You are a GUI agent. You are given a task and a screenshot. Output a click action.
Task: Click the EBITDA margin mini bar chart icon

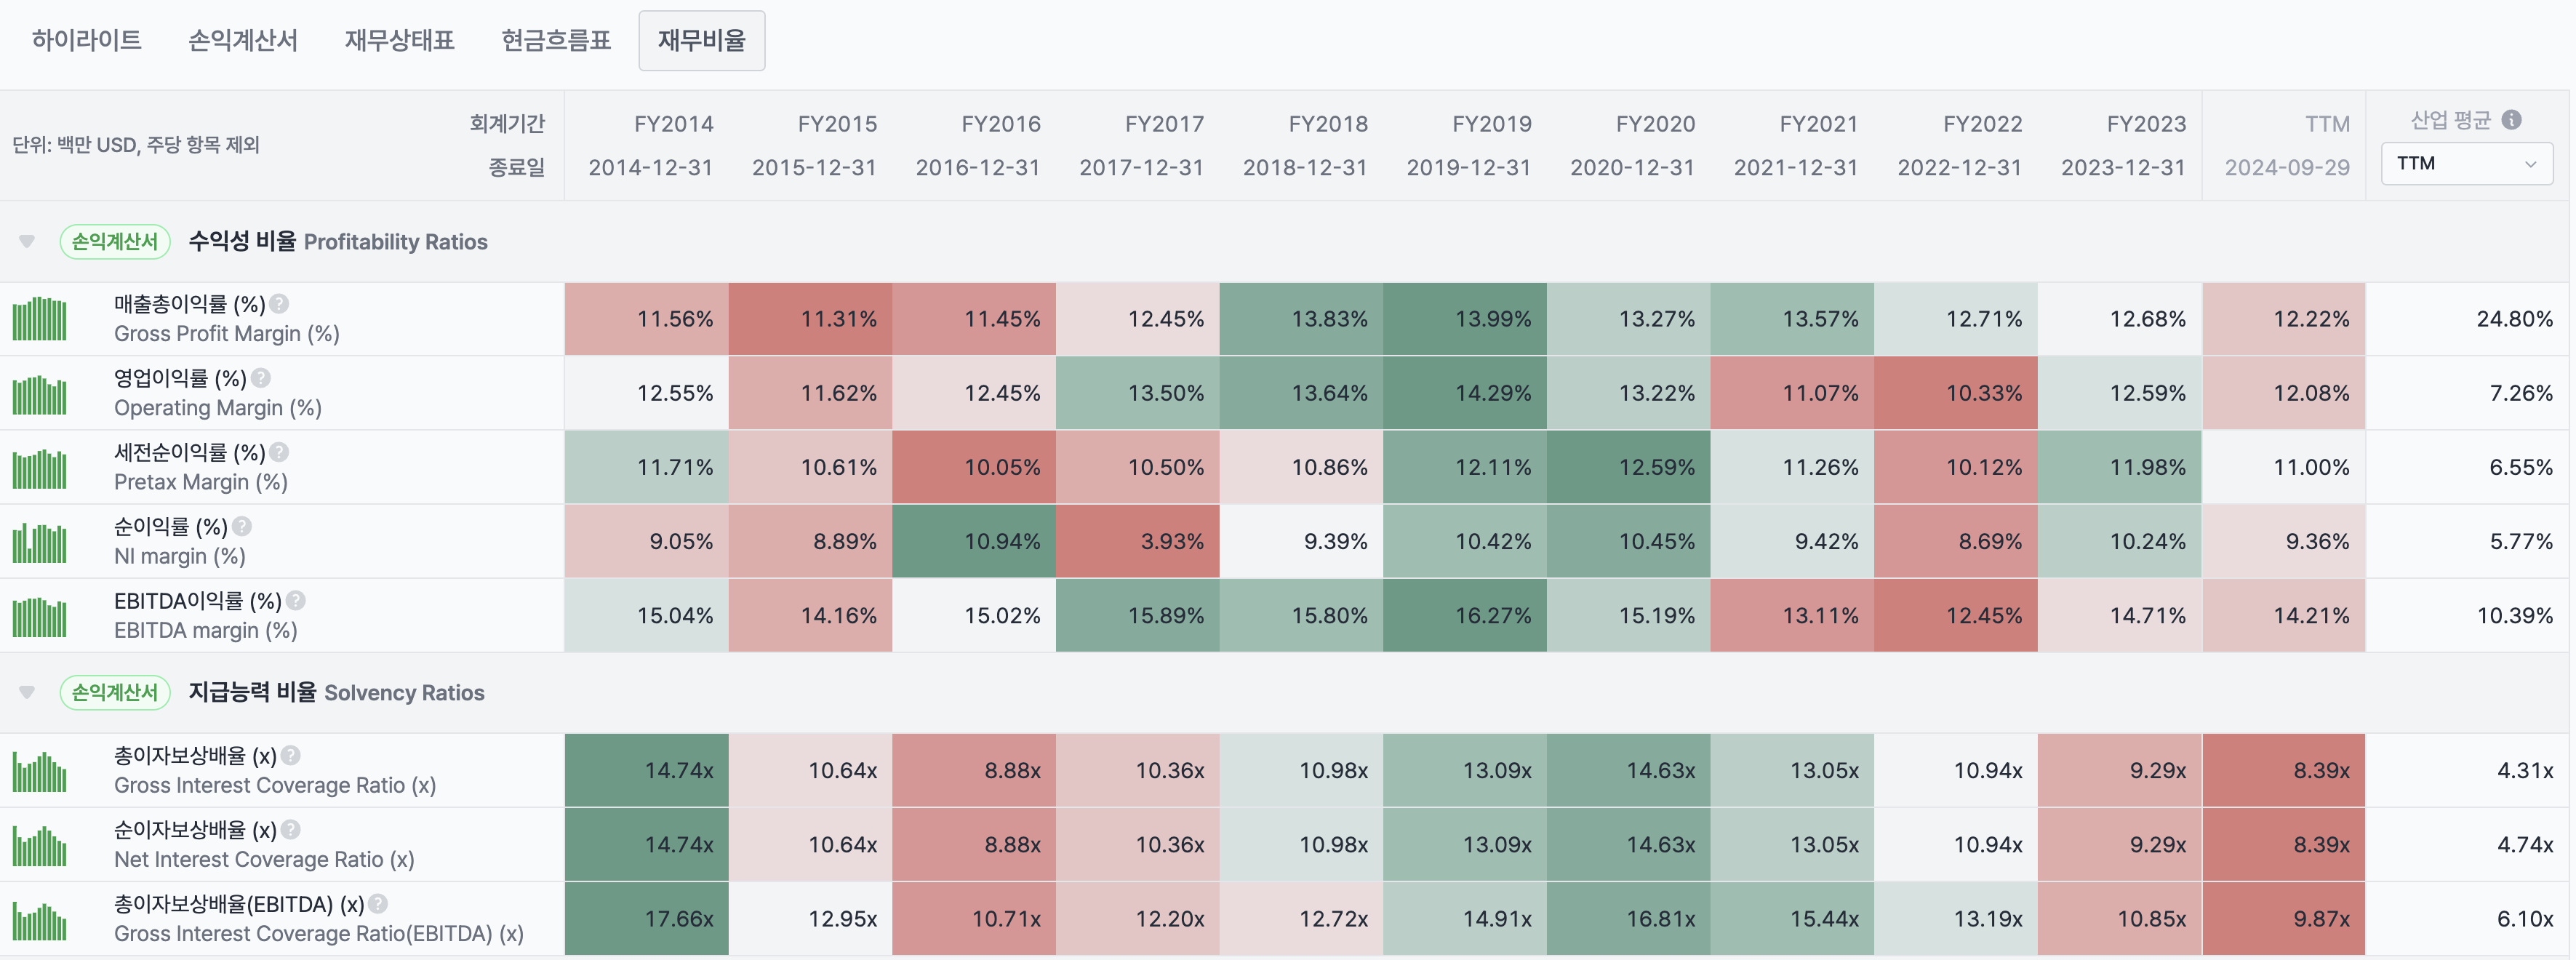[40, 616]
